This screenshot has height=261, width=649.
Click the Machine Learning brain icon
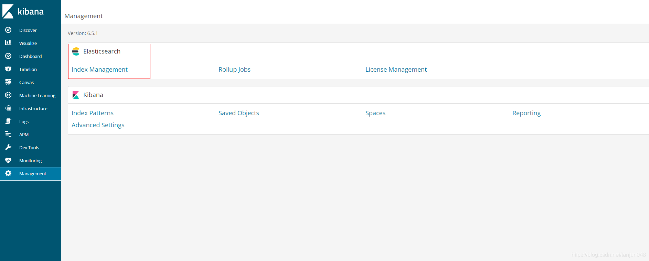(x=8, y=95)
